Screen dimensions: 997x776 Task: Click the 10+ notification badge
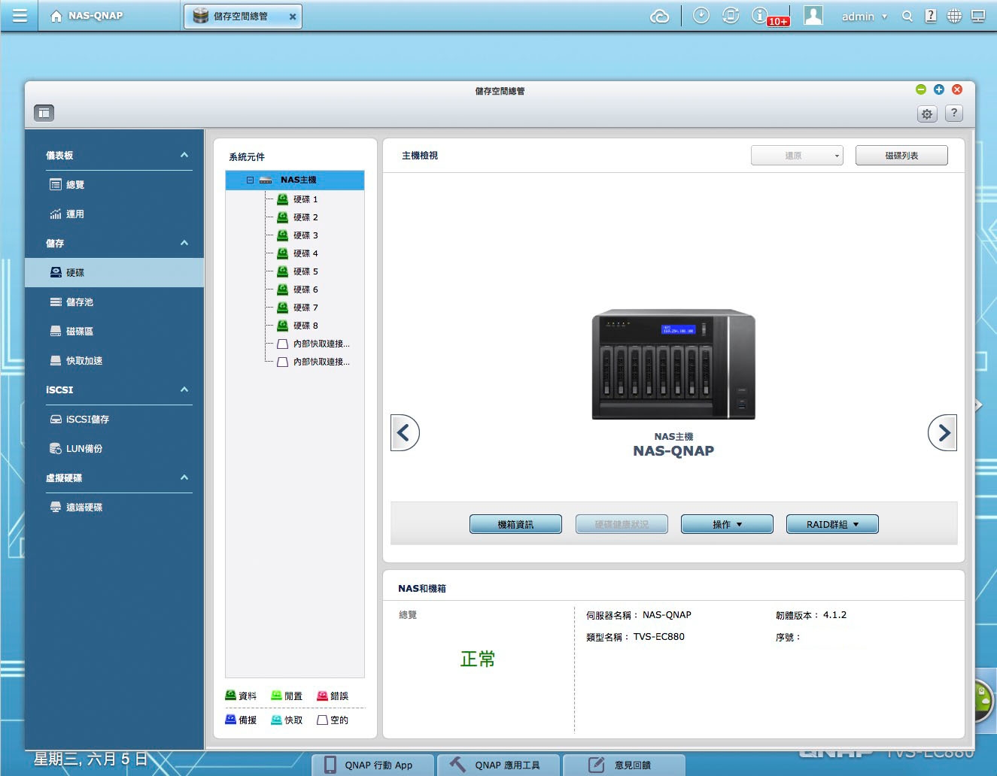778,21
